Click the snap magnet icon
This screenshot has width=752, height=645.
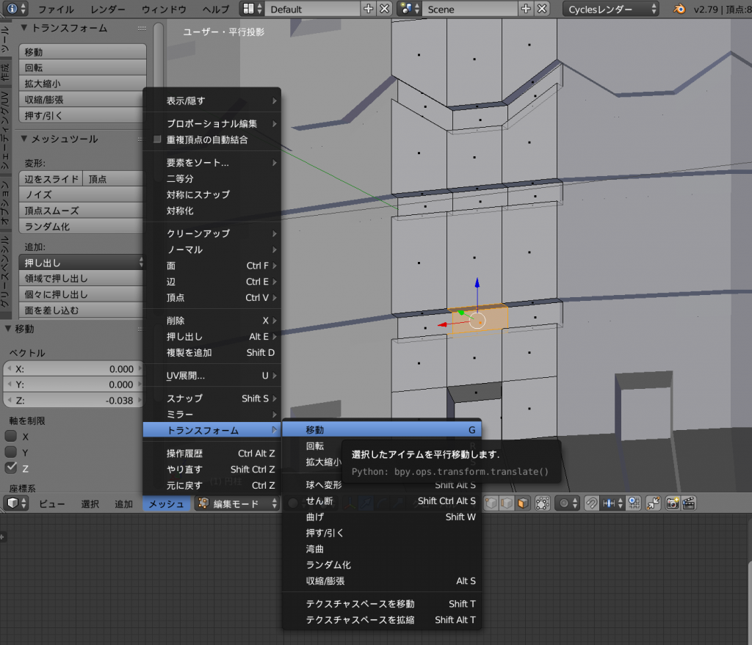point(591,503)
